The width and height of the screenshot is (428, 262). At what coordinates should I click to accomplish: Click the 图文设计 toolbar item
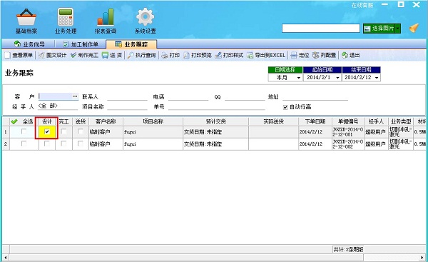point(52,56)
